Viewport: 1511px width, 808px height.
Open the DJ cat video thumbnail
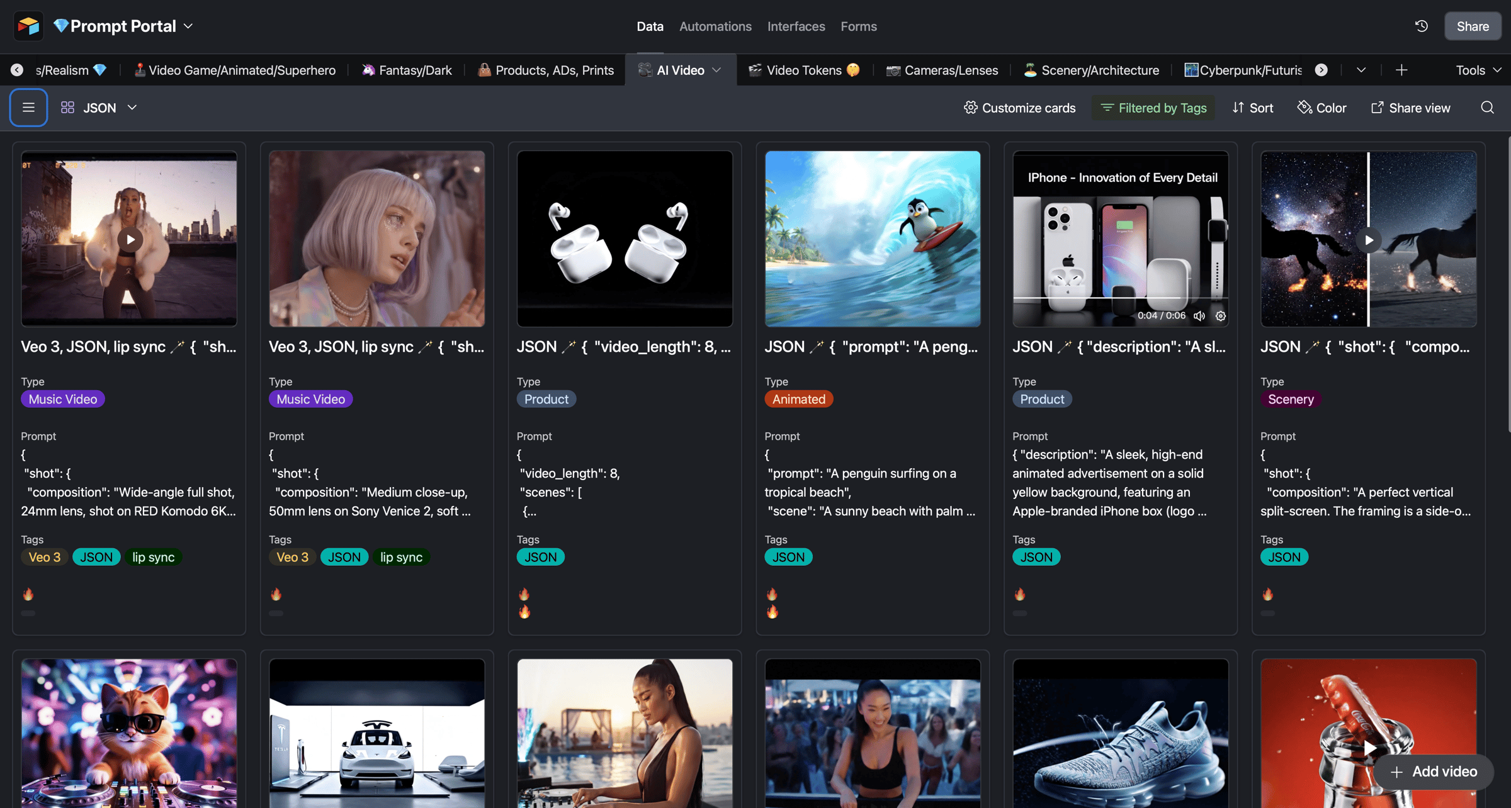coord(129,733)
